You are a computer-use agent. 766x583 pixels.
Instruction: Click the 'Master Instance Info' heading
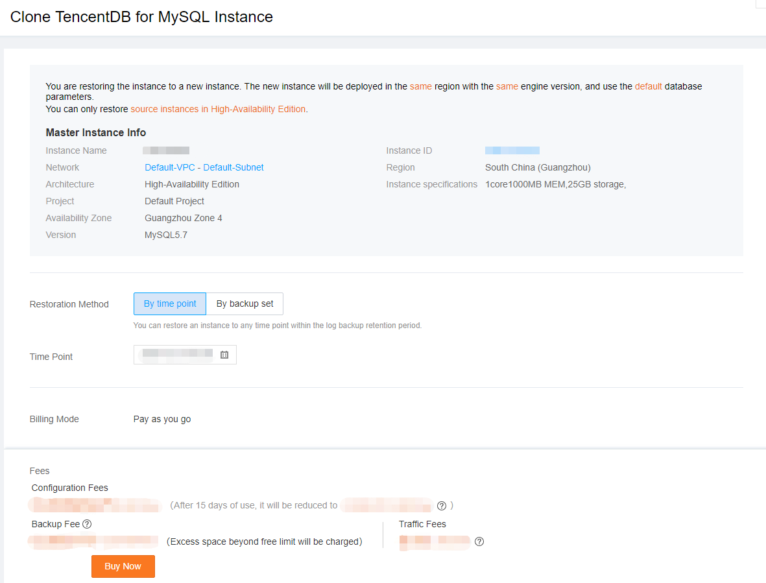coord(96,133)
